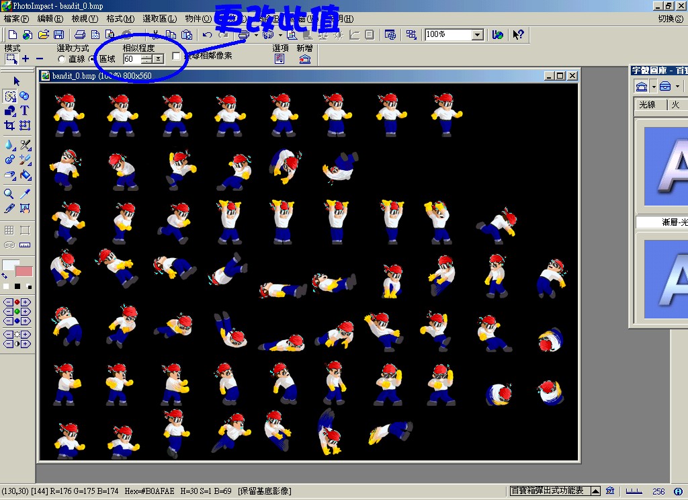Select the Eyedropper tool
688x500 pixels.
coord(25,194)
